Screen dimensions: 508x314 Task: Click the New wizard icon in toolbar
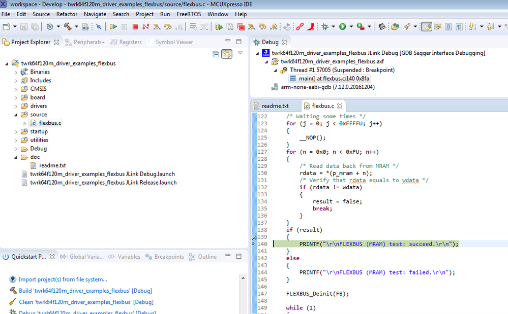tap(6, 26)
